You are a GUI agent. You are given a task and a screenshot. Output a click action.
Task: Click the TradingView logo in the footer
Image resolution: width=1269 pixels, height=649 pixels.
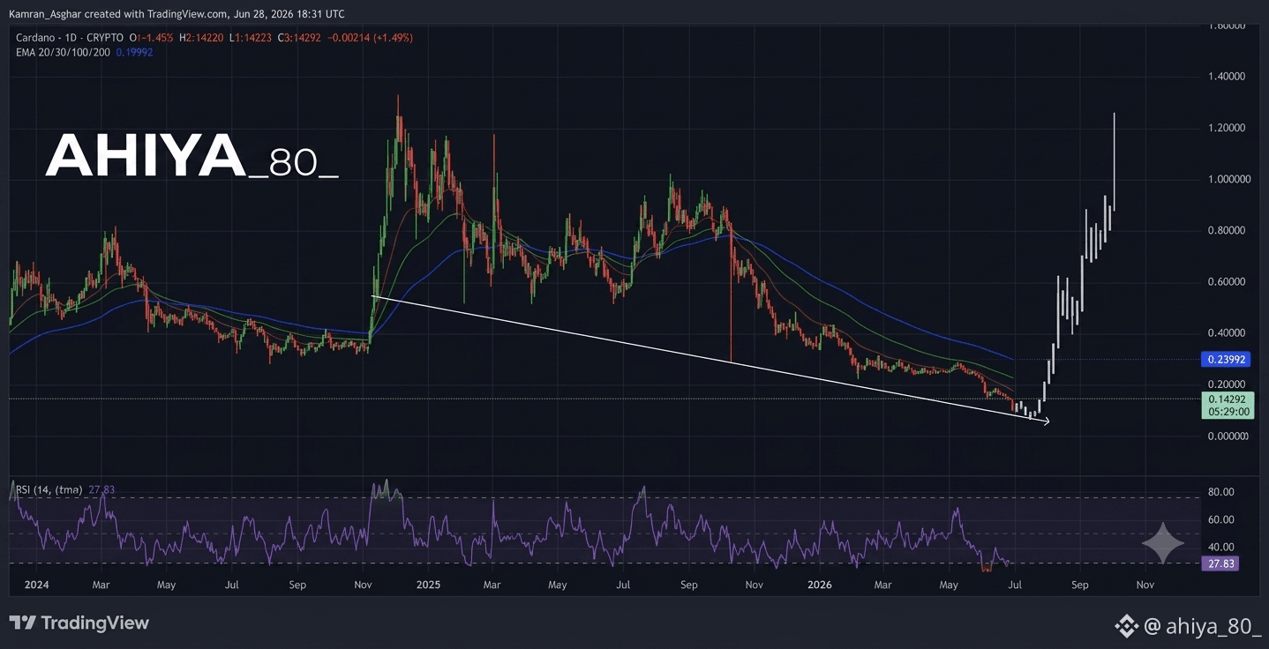point(79,623)
